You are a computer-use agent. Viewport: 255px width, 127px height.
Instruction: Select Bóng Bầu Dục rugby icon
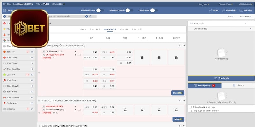point(4,97)
